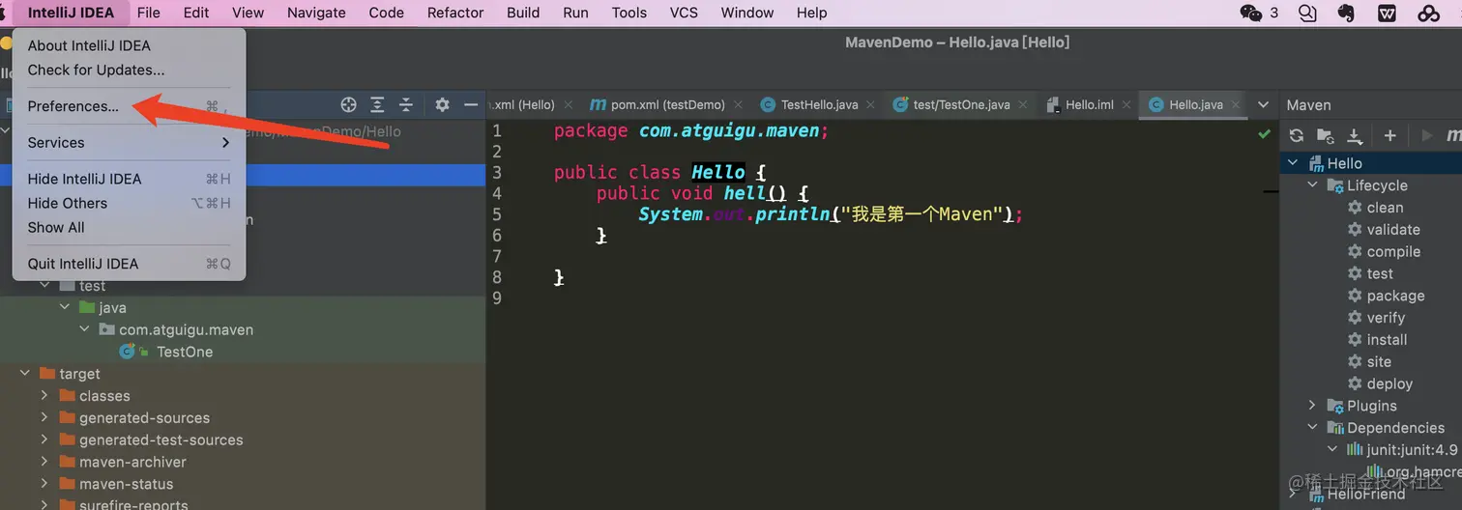Click Download Sources and Documentation icon
This screenshot has height=510, width=1462.
[x=1355, y=136]
